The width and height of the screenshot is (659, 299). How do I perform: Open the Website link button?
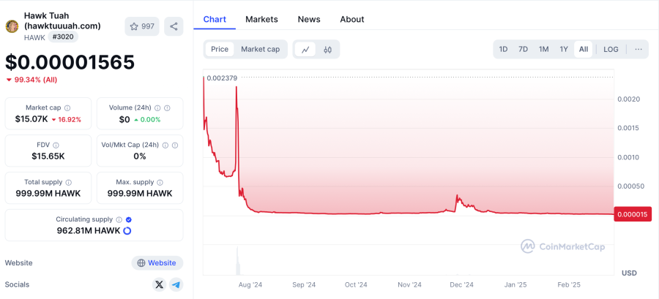pos(157,263)
